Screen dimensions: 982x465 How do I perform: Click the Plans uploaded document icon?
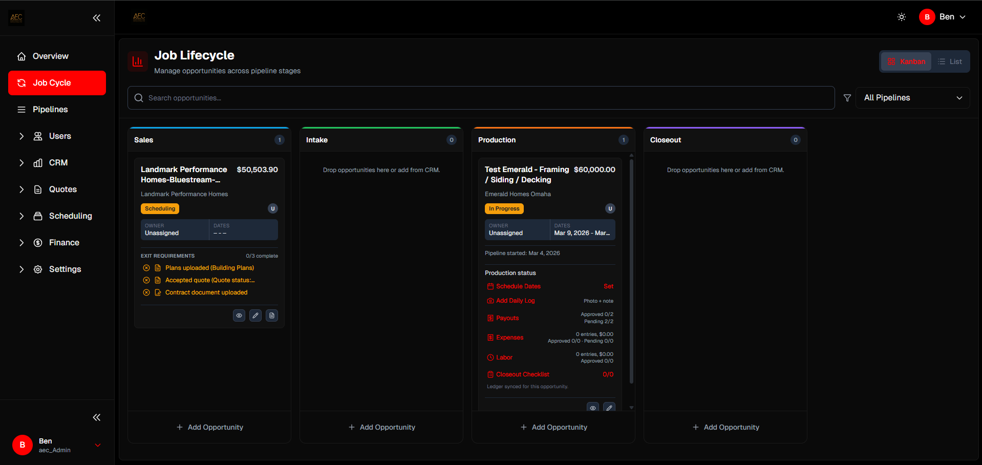click(x=158, y=268)
